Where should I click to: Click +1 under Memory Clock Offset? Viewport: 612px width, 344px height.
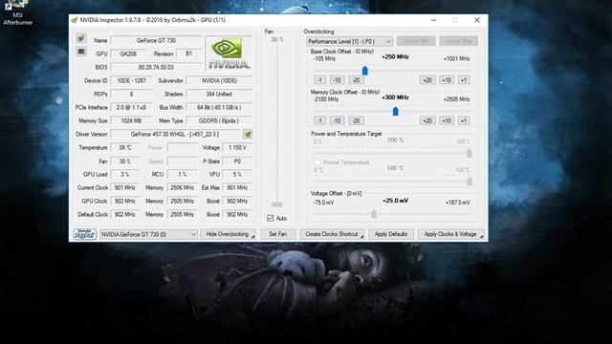pyautogui.click(x=464, y=120)
